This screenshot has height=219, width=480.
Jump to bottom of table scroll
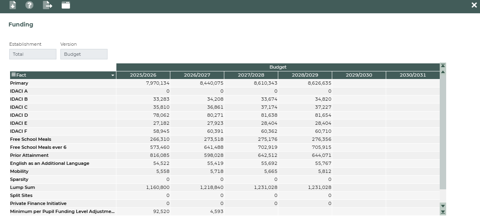(443, 212)
